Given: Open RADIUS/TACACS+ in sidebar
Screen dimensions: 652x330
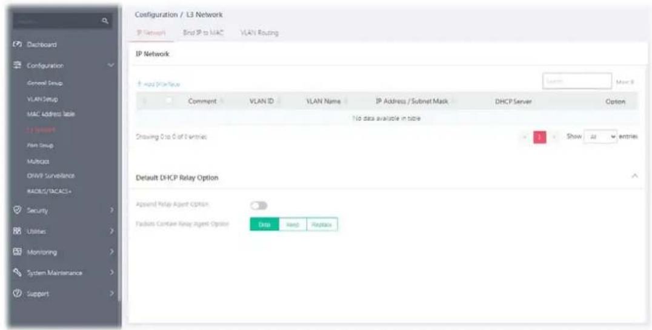Looking at the screenshot, I should [x=48, y=191].
